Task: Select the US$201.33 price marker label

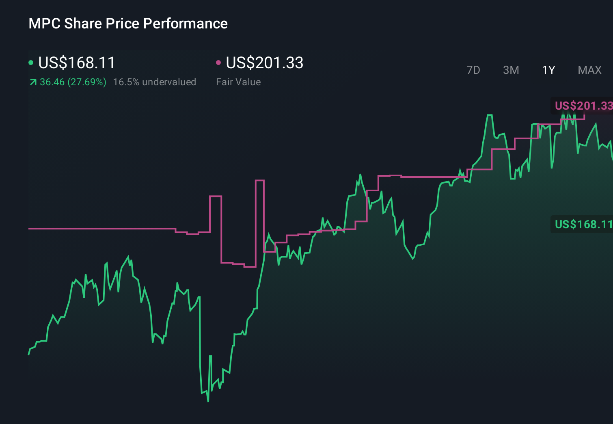Action: point(583,106)
